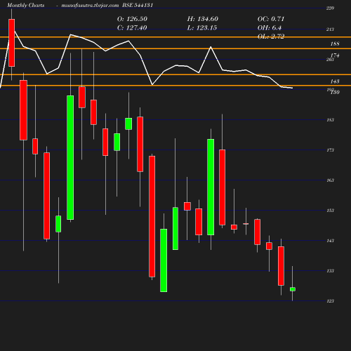
Task: Click the munafasutra.tbrjar.com site label
Action: coord(90,5)
